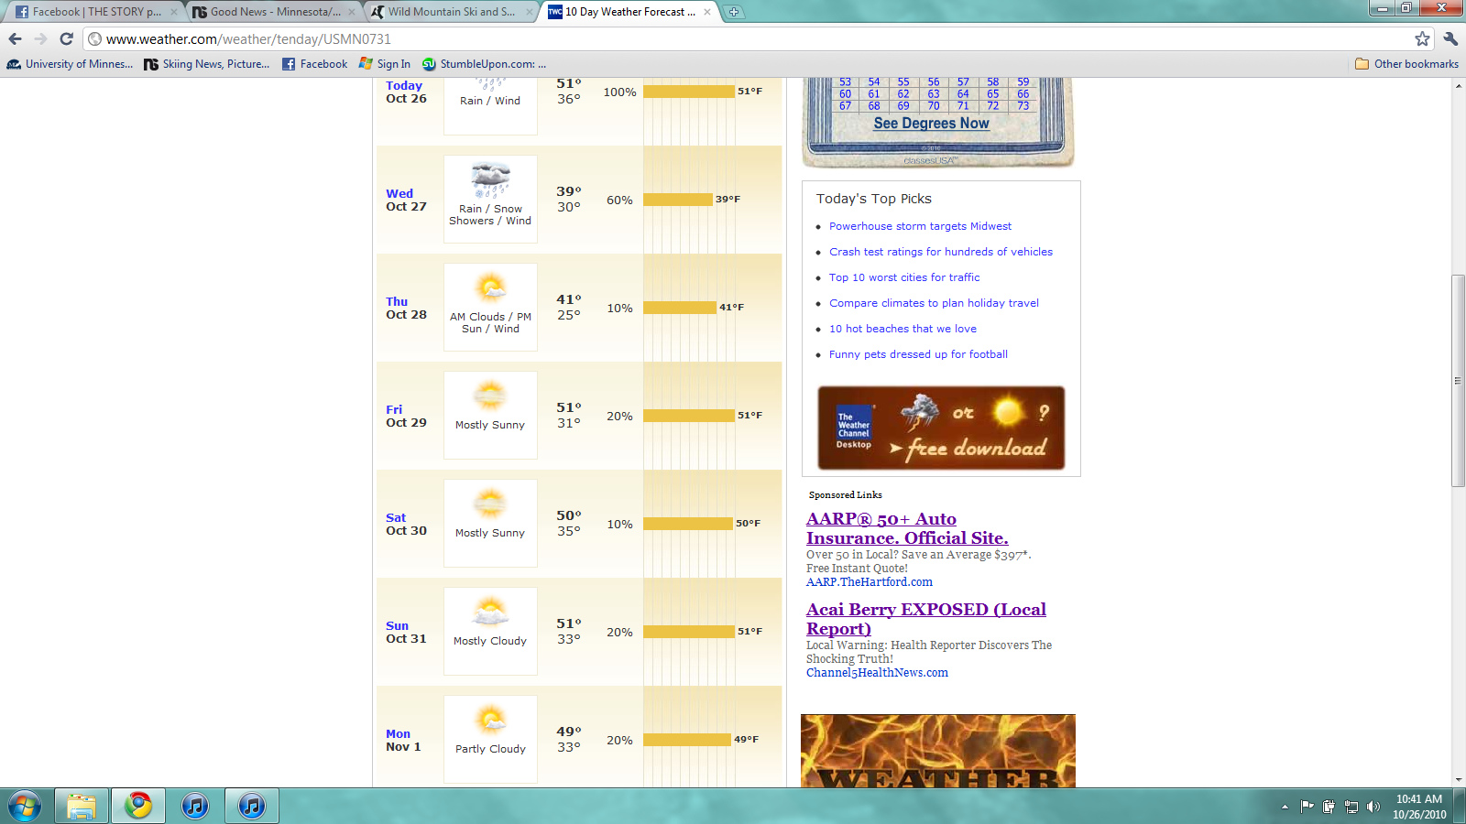
Task: Bookmark this page using the star icon
Action: click(x=1422, y=38)
